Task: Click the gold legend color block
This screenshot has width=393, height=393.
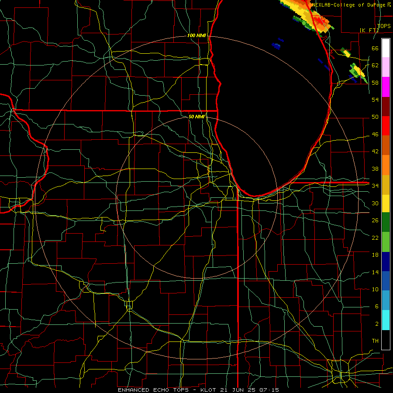Action: tap(386, 185)
